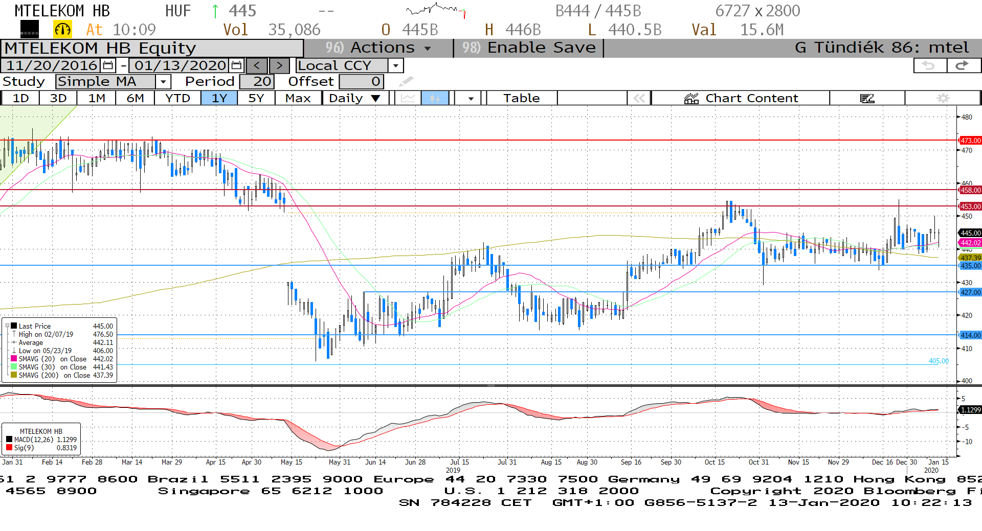Select the YTD time range tab

tap(177, 98)
